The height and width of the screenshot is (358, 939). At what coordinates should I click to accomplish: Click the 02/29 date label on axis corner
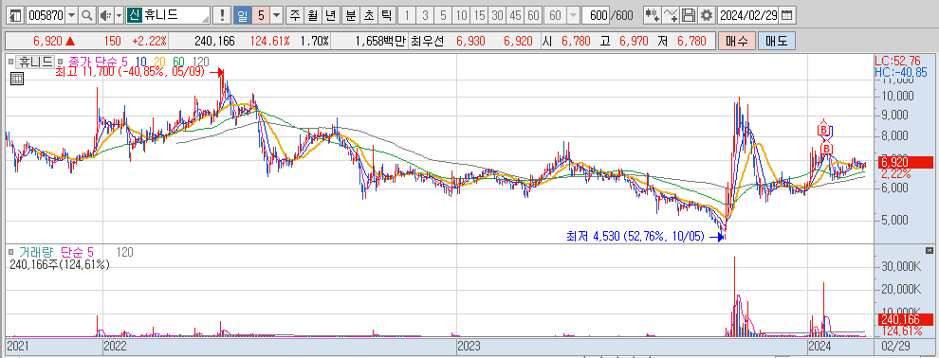(896, 346)
